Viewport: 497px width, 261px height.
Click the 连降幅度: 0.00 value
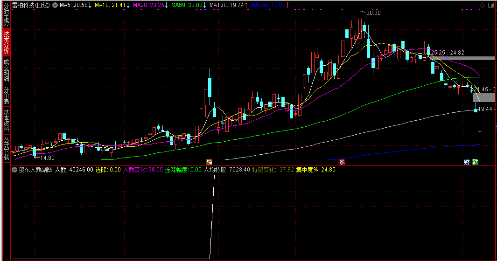pos(183,170)
